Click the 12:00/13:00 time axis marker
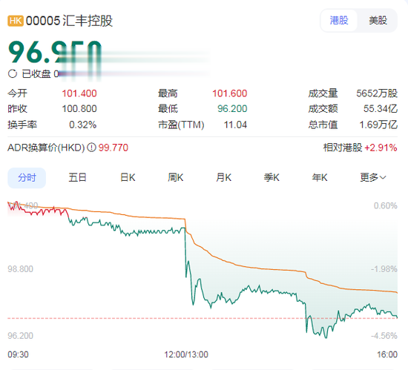The width and height of the screenshot is (408, 370). tap(186, 354)
